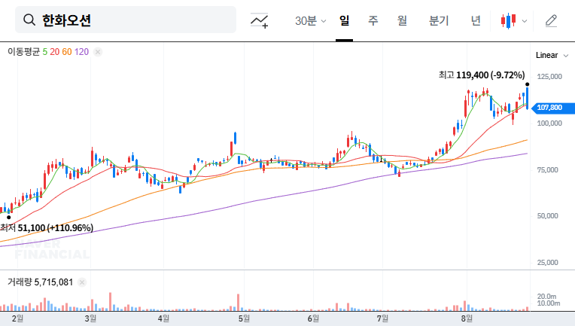
Task: Click the 100,000 price axis label
Action: (549, 123)
